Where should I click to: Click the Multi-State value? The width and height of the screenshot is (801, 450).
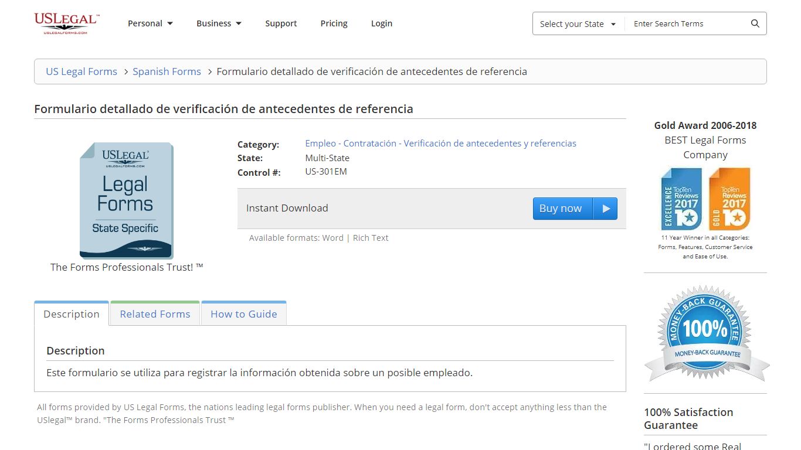(x=327, y=158)
